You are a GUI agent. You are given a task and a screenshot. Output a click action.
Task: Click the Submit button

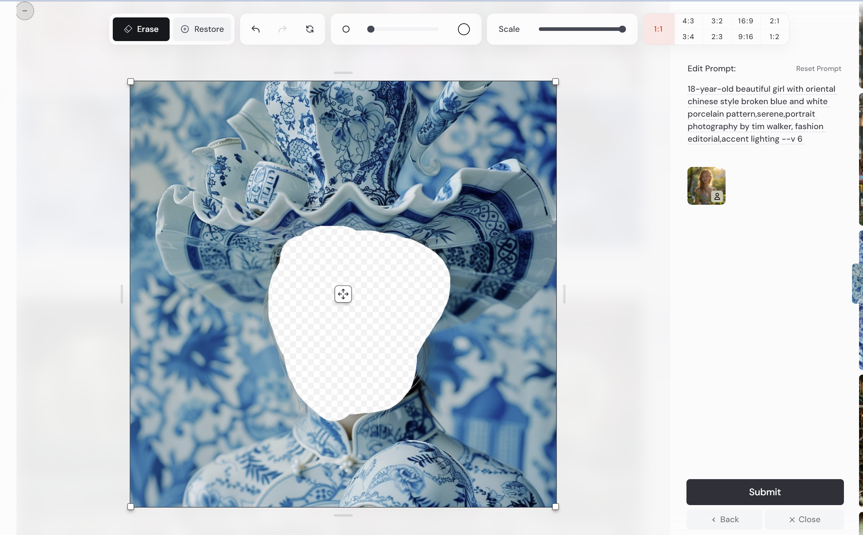(764, 492)
